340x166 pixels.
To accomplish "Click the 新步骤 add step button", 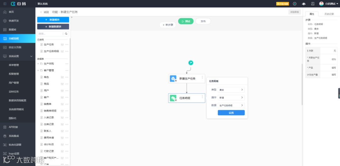I will [x=167, y=25].
